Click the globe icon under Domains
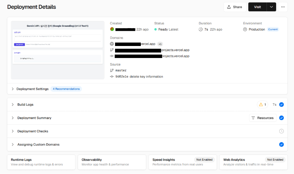The image size is (294, 174). pos(112,44)
